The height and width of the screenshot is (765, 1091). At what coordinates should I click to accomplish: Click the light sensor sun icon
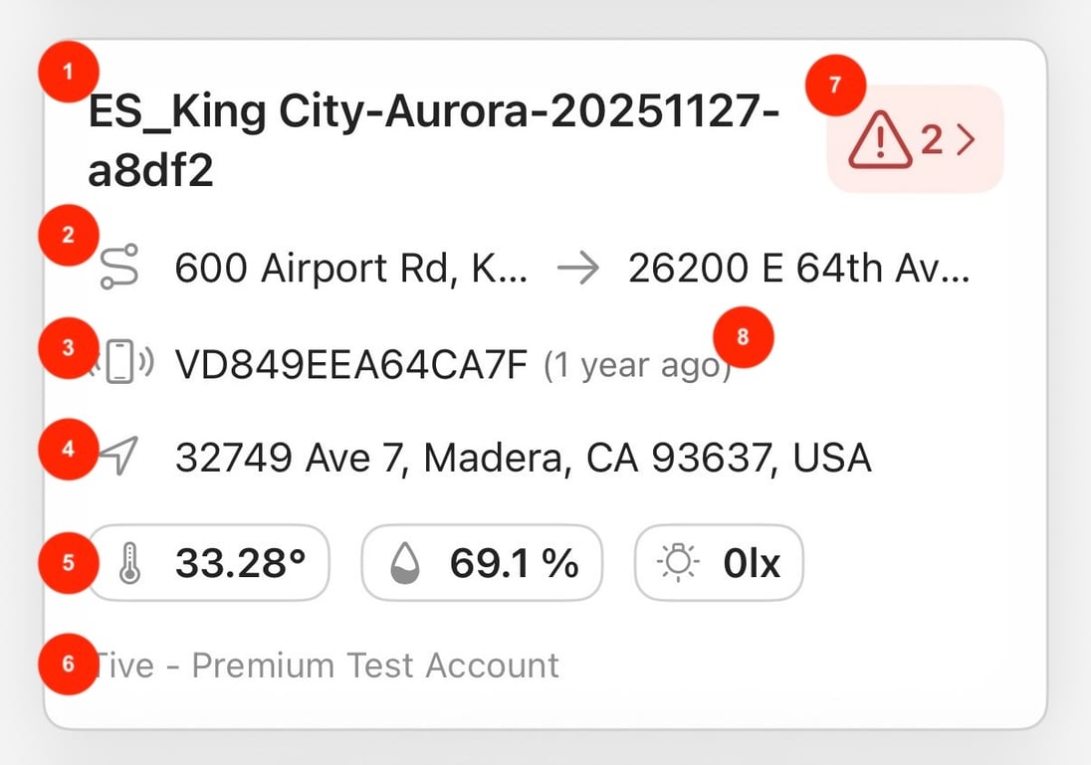coord(680,564)
